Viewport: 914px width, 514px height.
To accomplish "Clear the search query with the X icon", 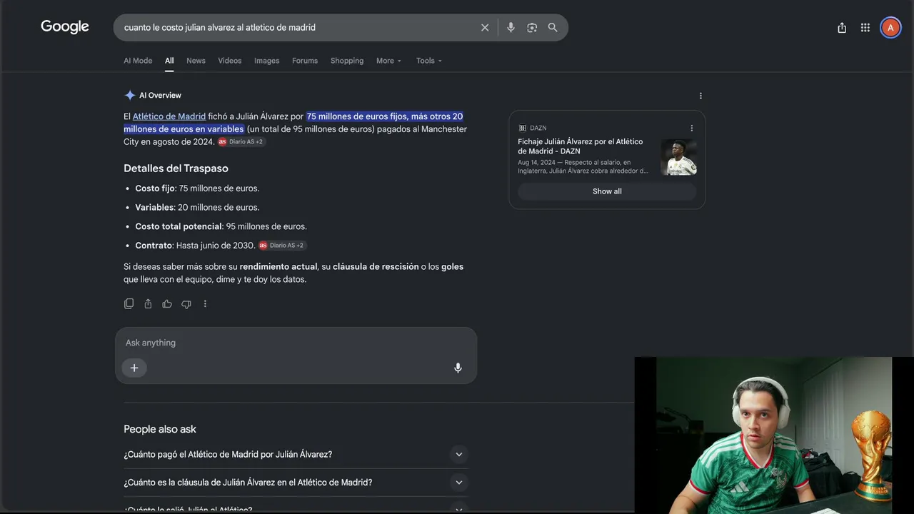I will (485, 28).
